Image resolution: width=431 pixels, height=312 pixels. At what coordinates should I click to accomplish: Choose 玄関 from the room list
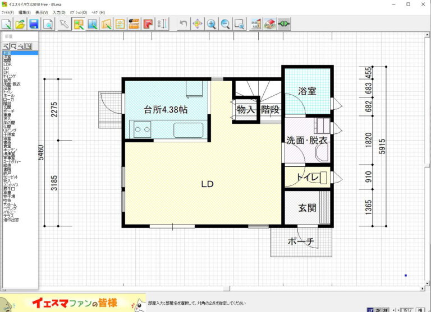tap(7, 107)
